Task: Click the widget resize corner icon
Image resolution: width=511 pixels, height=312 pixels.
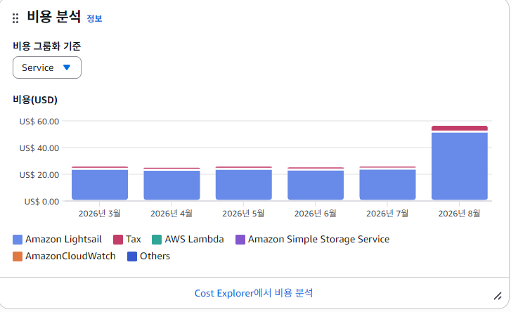Action: (498, 296)
